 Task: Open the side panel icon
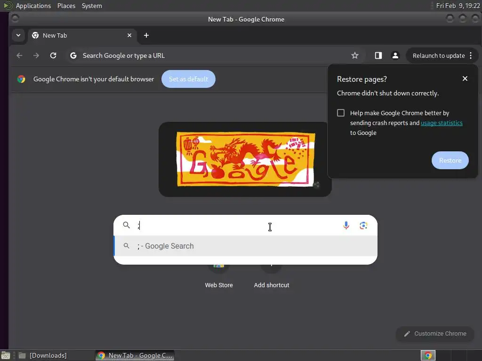[378, 55]
